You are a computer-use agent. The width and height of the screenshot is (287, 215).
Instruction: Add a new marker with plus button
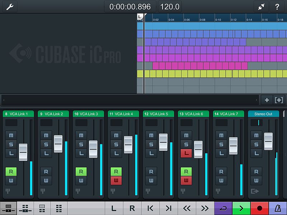click(267, 100)
